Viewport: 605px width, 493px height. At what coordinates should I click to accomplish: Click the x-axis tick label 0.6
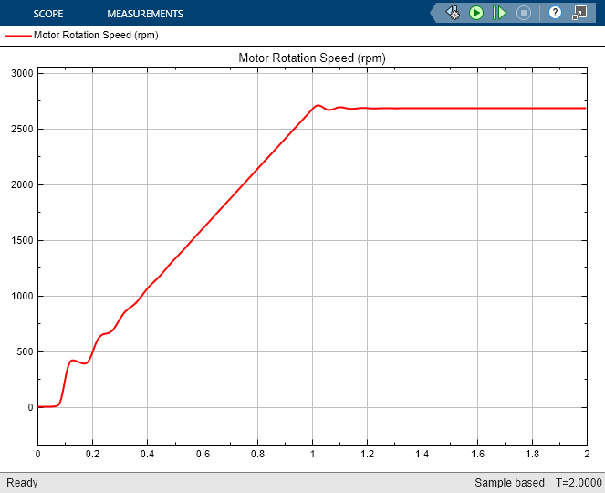(203, 454)
